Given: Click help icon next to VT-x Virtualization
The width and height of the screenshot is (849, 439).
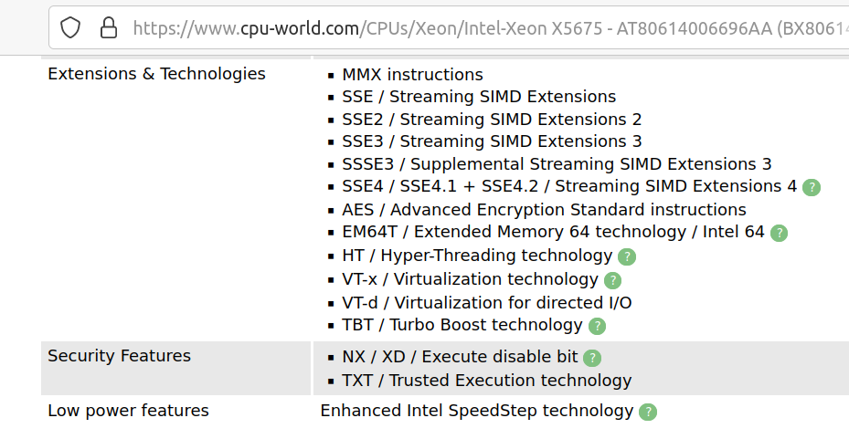Looking at the screenshot, I should [612, 280].
